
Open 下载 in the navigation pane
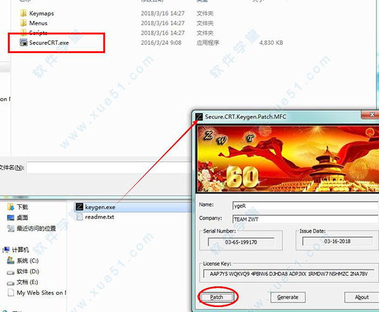tap(23, 207)
